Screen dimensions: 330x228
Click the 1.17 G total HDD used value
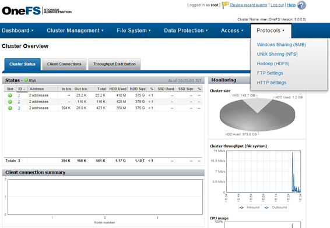(x=120, y=161)
